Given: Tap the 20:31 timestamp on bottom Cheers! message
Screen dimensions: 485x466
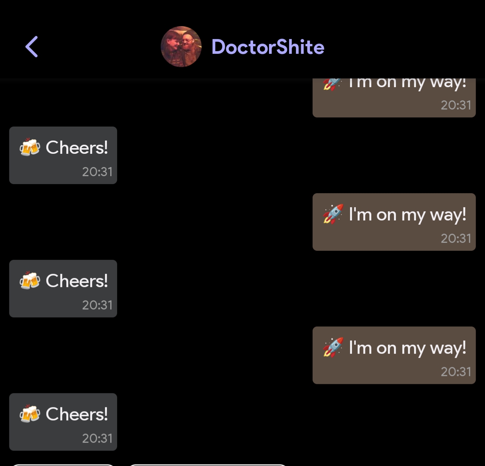Looking at the screenshot, I should 97,439.
